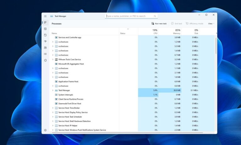The height and width of the screenshot is (145, 241).
Task: Go to Startup apps in sidebar
Action: pos(45,41)
